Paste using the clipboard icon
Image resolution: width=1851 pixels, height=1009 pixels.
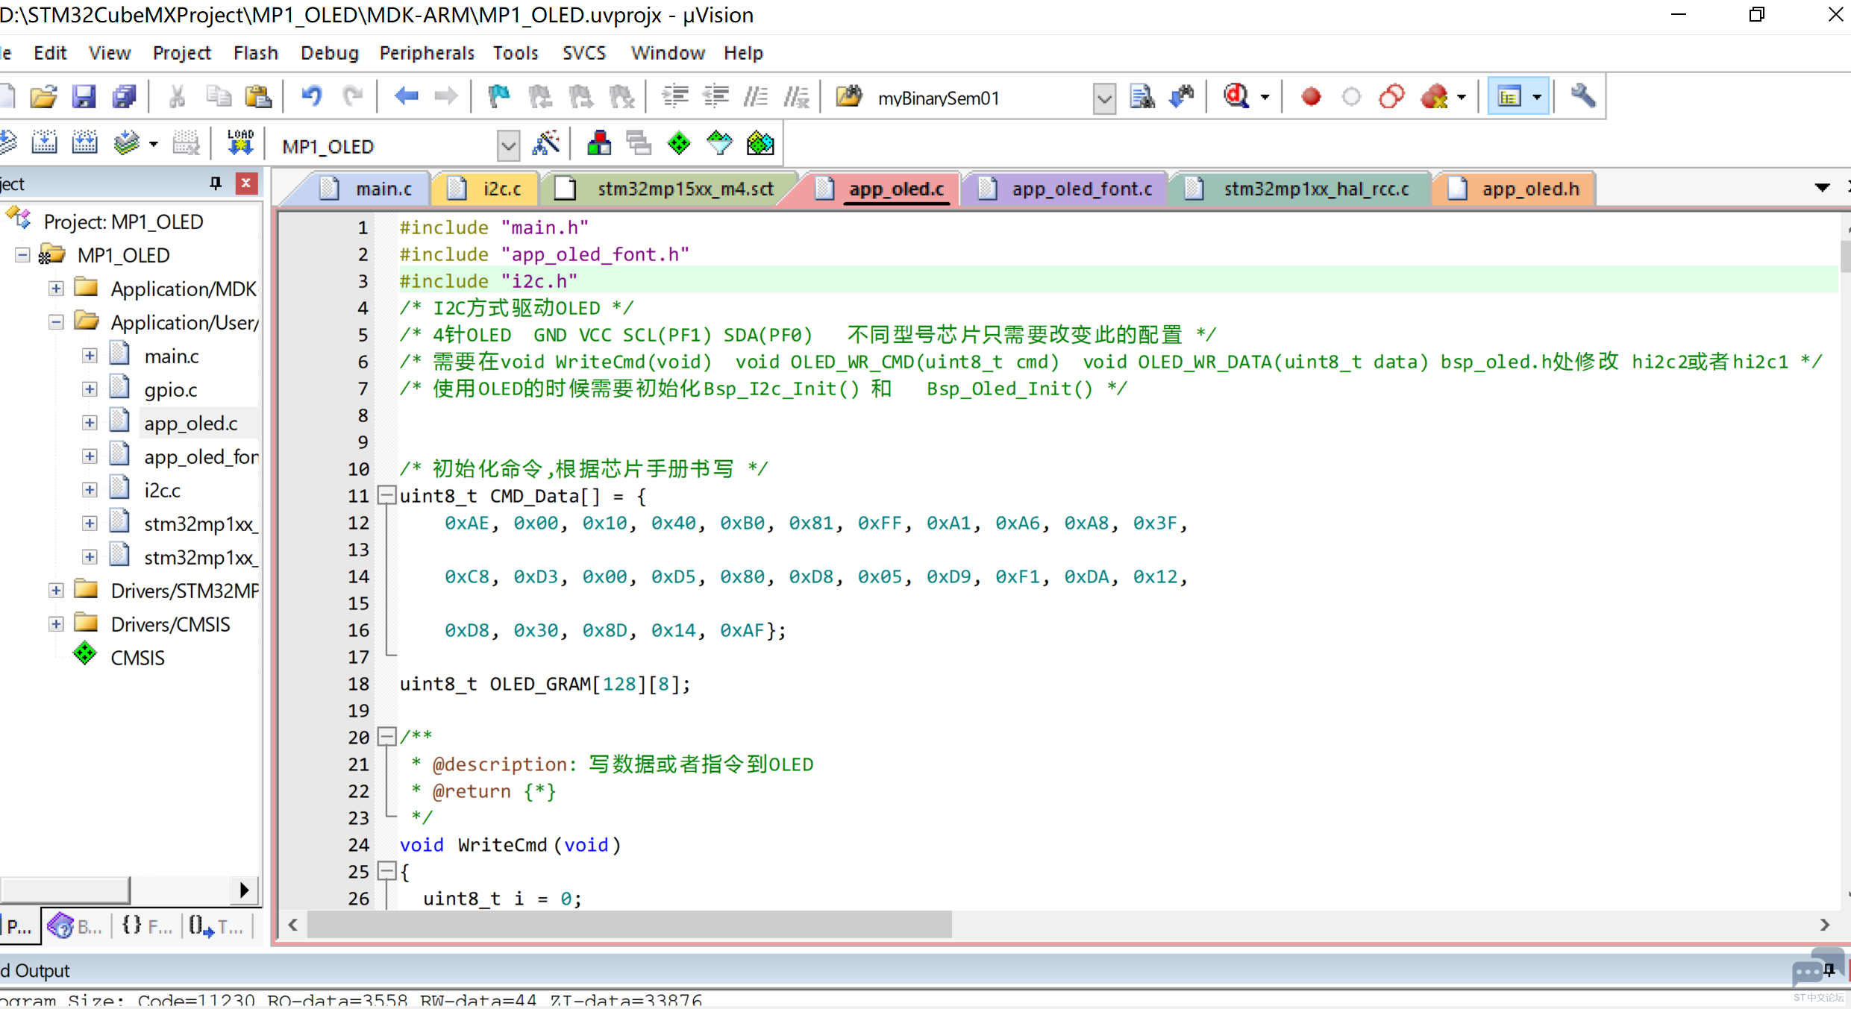coord(258,97)
